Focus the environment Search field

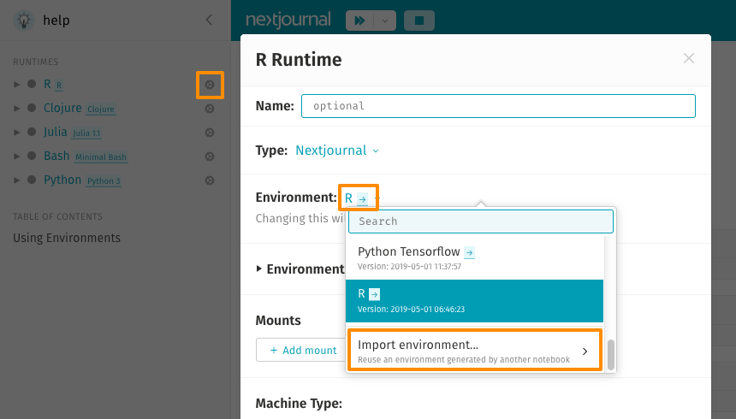(481, 221)
